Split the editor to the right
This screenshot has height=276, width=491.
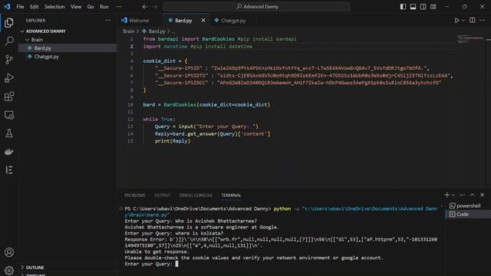(x=473, y=21)
